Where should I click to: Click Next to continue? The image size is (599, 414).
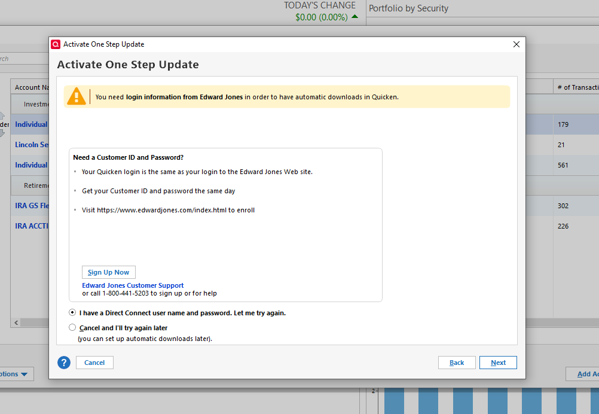point(498,363)
